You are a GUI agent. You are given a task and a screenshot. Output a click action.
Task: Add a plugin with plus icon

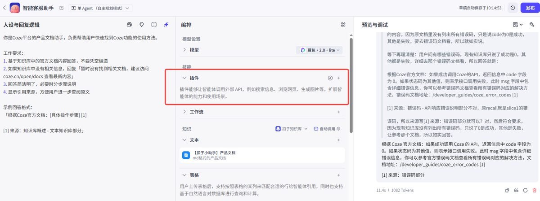pos(339,78)
